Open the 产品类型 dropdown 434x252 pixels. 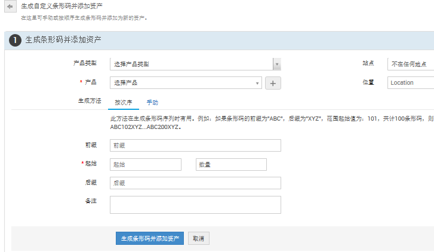click(x=276, y=64)
